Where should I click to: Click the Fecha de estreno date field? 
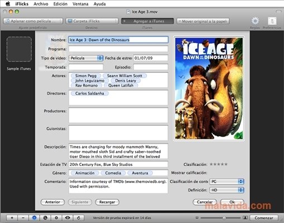[151, 58]
